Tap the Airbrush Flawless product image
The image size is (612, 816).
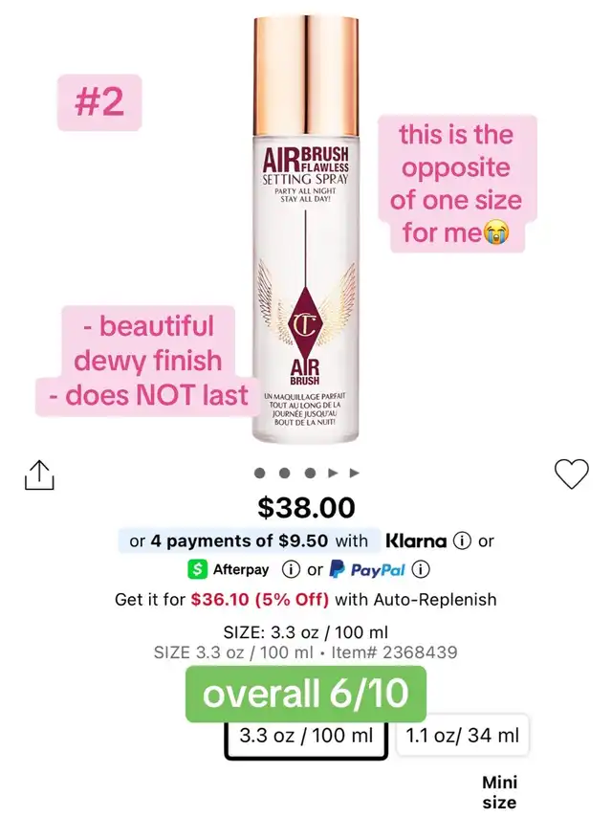(306, 229)
